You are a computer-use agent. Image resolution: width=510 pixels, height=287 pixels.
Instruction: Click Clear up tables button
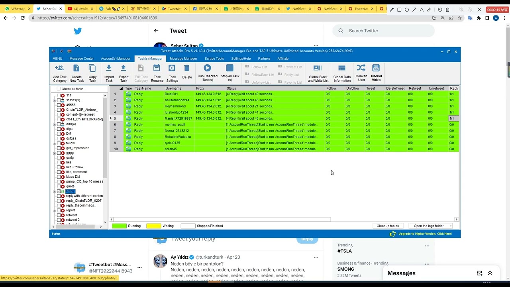click(388, 226)
